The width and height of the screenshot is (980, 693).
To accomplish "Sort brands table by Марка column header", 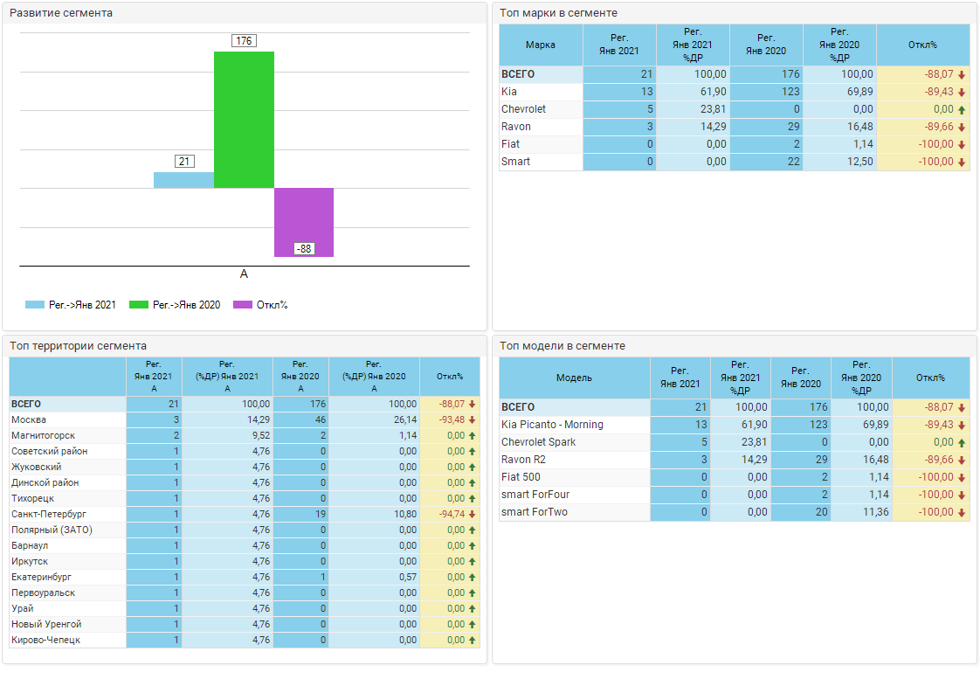I will (x=541, y=45).
